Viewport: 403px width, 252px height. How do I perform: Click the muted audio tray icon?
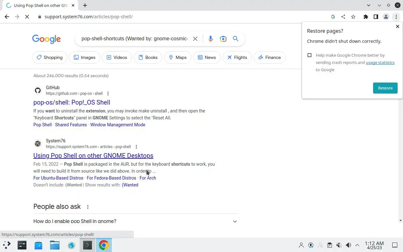339,245
